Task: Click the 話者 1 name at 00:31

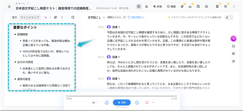Action: 116,57
